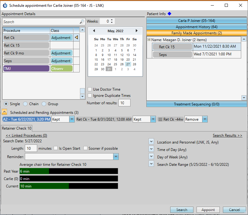Click the yellow arrow beside the Ret Ck procedure
Viewport: 248px width, 215px height.
click(x=77, y=37)
